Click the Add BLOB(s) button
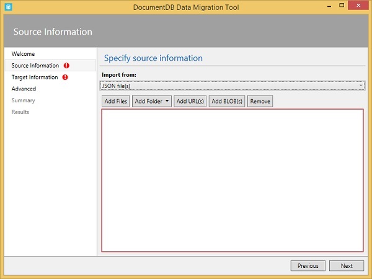Viewport: 372px width, 279px height. [228, 101]
